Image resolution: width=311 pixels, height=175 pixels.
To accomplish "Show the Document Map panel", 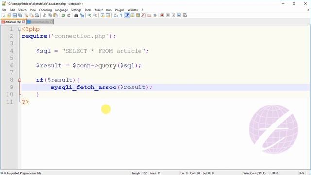I will click(x=138, y=15).
